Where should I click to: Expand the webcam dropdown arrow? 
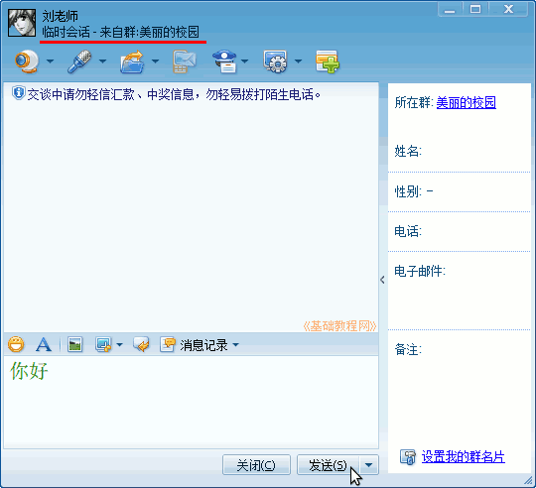click(x=51, y=61)
